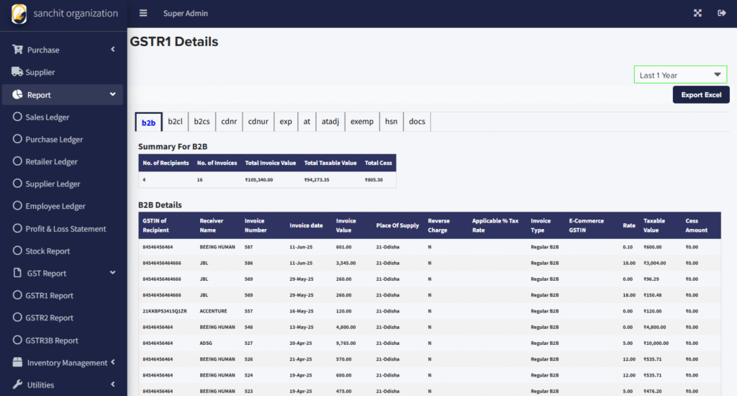Select the Sales Ledger circle item

pos(17,117)
